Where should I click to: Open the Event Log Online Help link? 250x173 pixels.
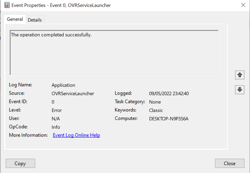76,135
